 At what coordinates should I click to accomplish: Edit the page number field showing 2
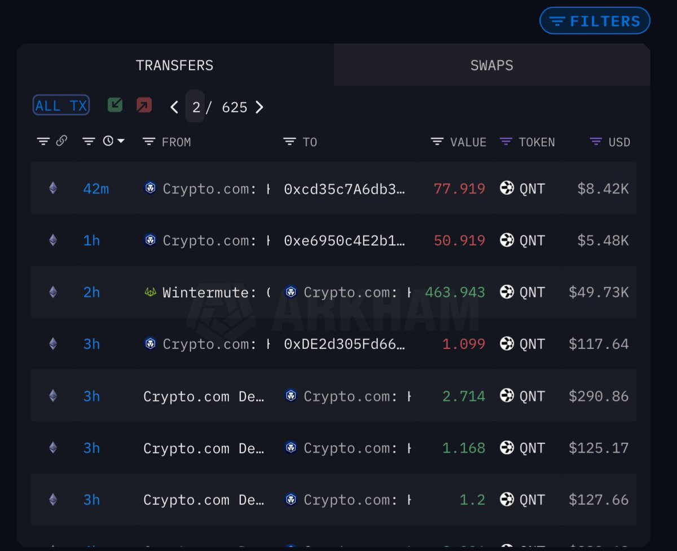(x=195, y=107)
